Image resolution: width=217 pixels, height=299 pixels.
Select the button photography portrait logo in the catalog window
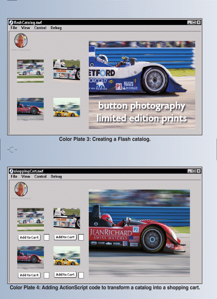coord(21,40)
